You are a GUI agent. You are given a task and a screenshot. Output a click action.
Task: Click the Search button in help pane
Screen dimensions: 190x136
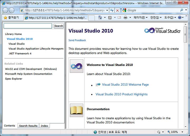pos(59,26)
